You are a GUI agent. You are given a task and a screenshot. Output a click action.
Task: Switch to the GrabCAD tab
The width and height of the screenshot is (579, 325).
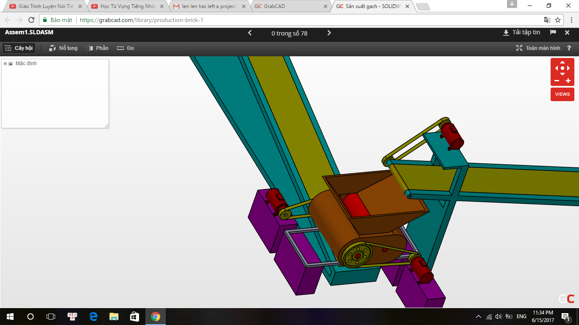290,6
